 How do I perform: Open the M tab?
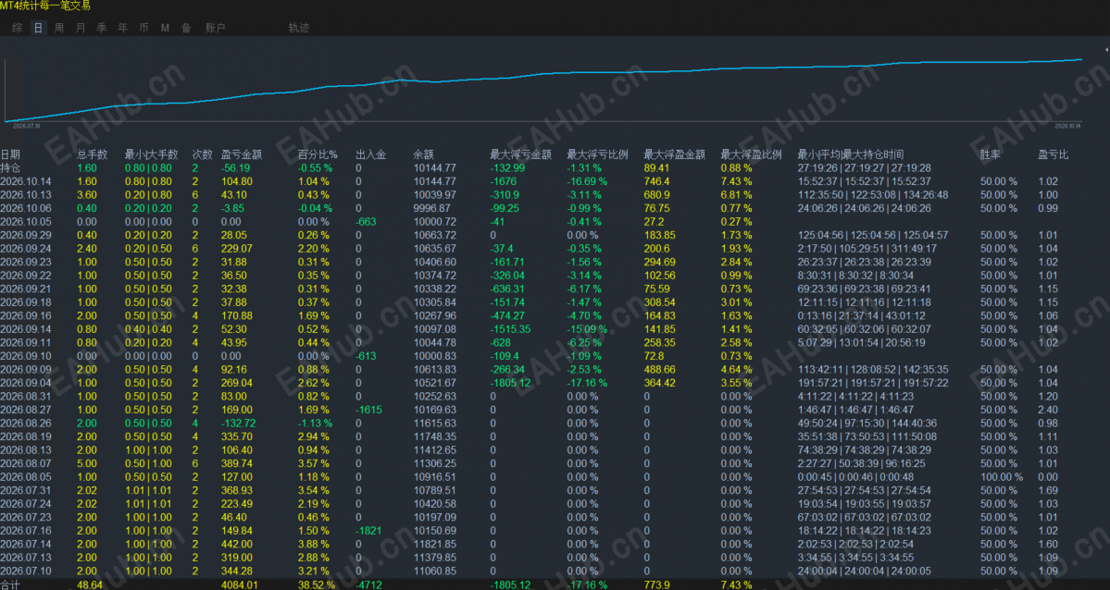click(x=165, y=29)
